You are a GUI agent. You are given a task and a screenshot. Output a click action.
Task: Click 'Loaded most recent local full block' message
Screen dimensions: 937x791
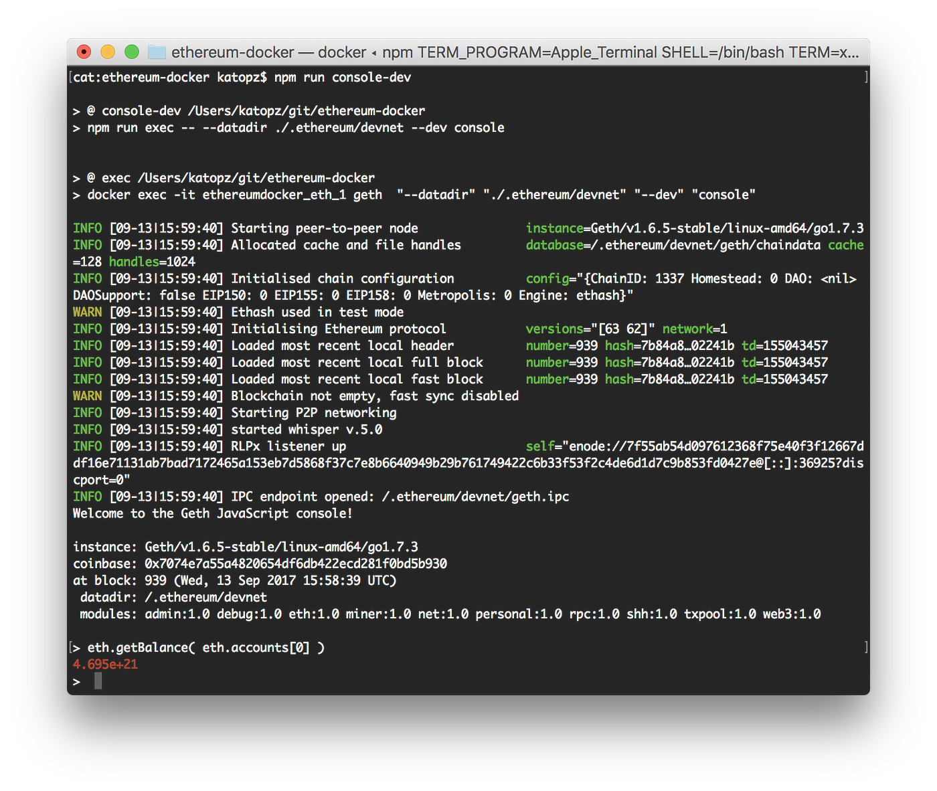[357, 363]
